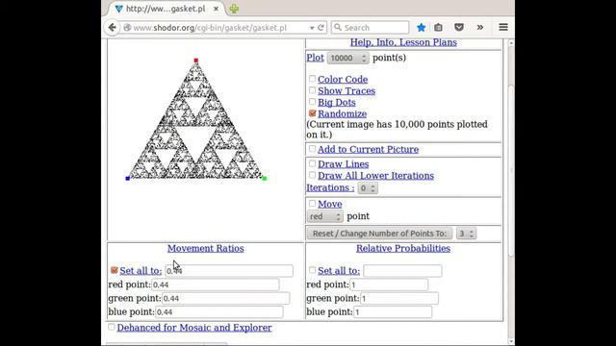The height and width of the screenshot is (346, 616).
Task: Click the blue point probability field
Action: tap(393, 311)
